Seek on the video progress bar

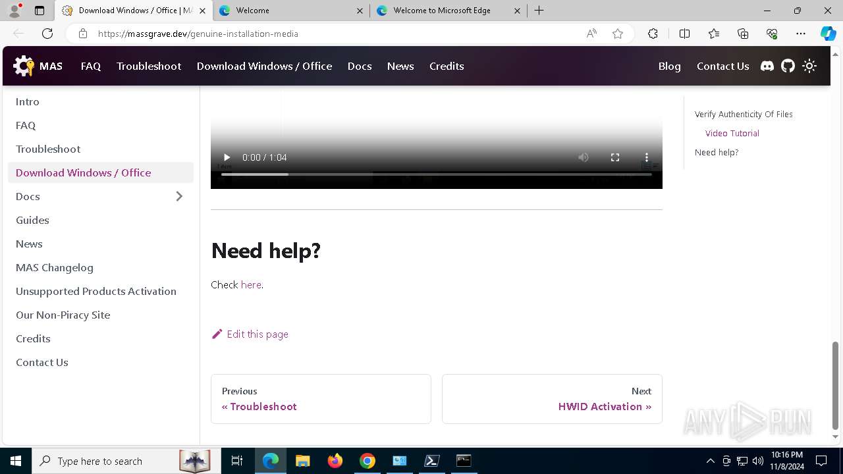click(436, 174)
